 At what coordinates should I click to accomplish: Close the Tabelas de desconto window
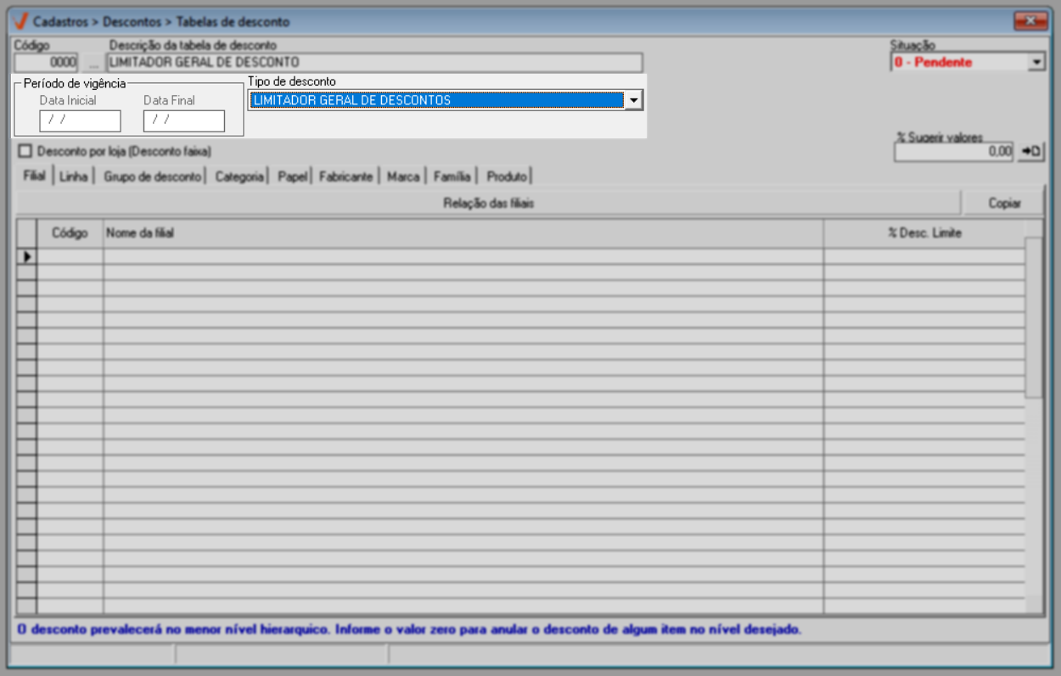tap(1030, 21)
